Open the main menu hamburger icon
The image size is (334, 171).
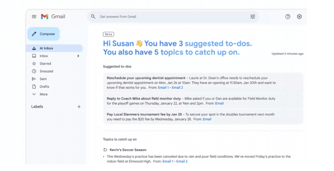point(34,16)
